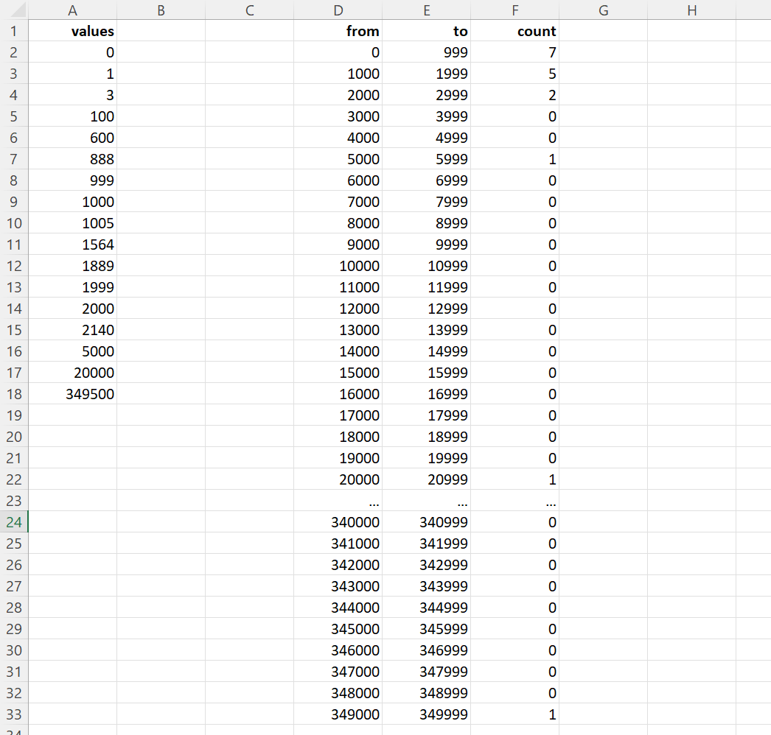Select 'from' cell with 1000
Viewport: 771px width, 735px height.
(338, 73)
